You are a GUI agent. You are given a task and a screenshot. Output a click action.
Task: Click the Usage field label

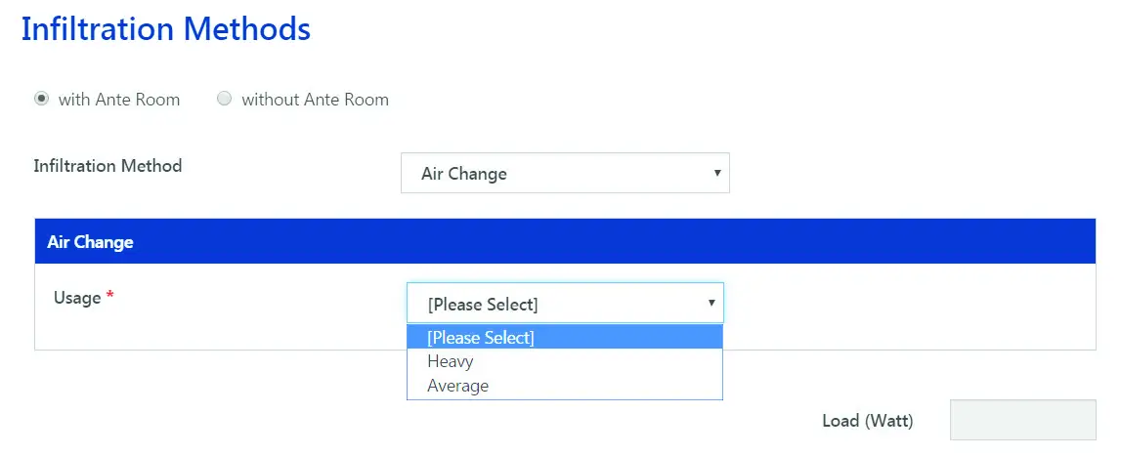[x=77, y=298]
